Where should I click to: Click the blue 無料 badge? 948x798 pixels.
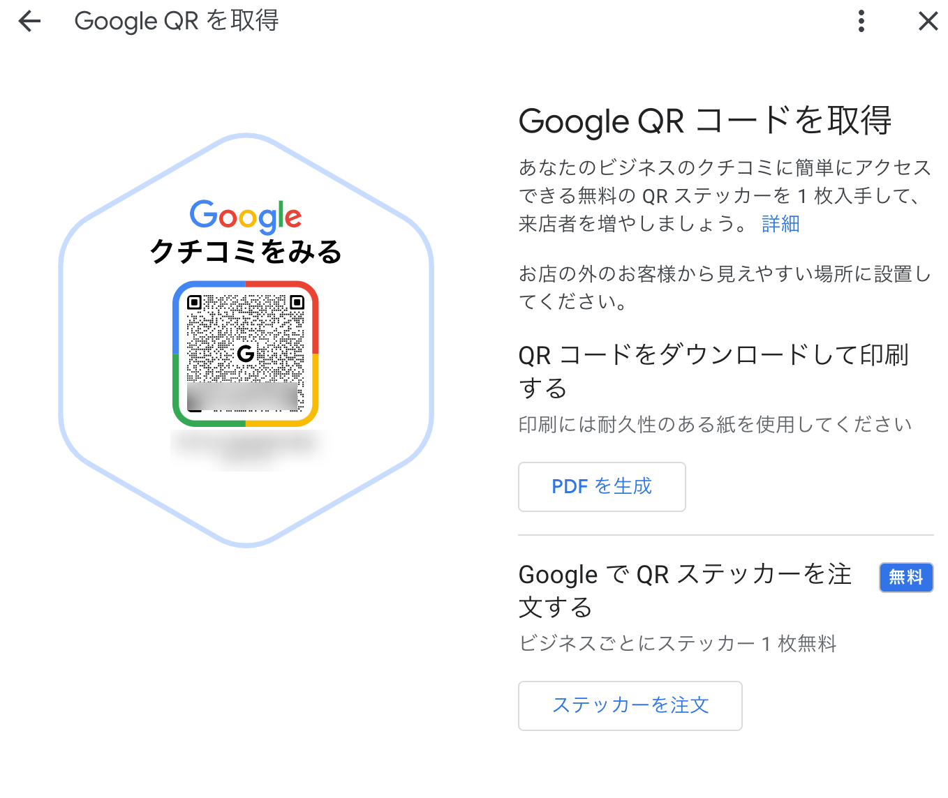click(905, 578)
